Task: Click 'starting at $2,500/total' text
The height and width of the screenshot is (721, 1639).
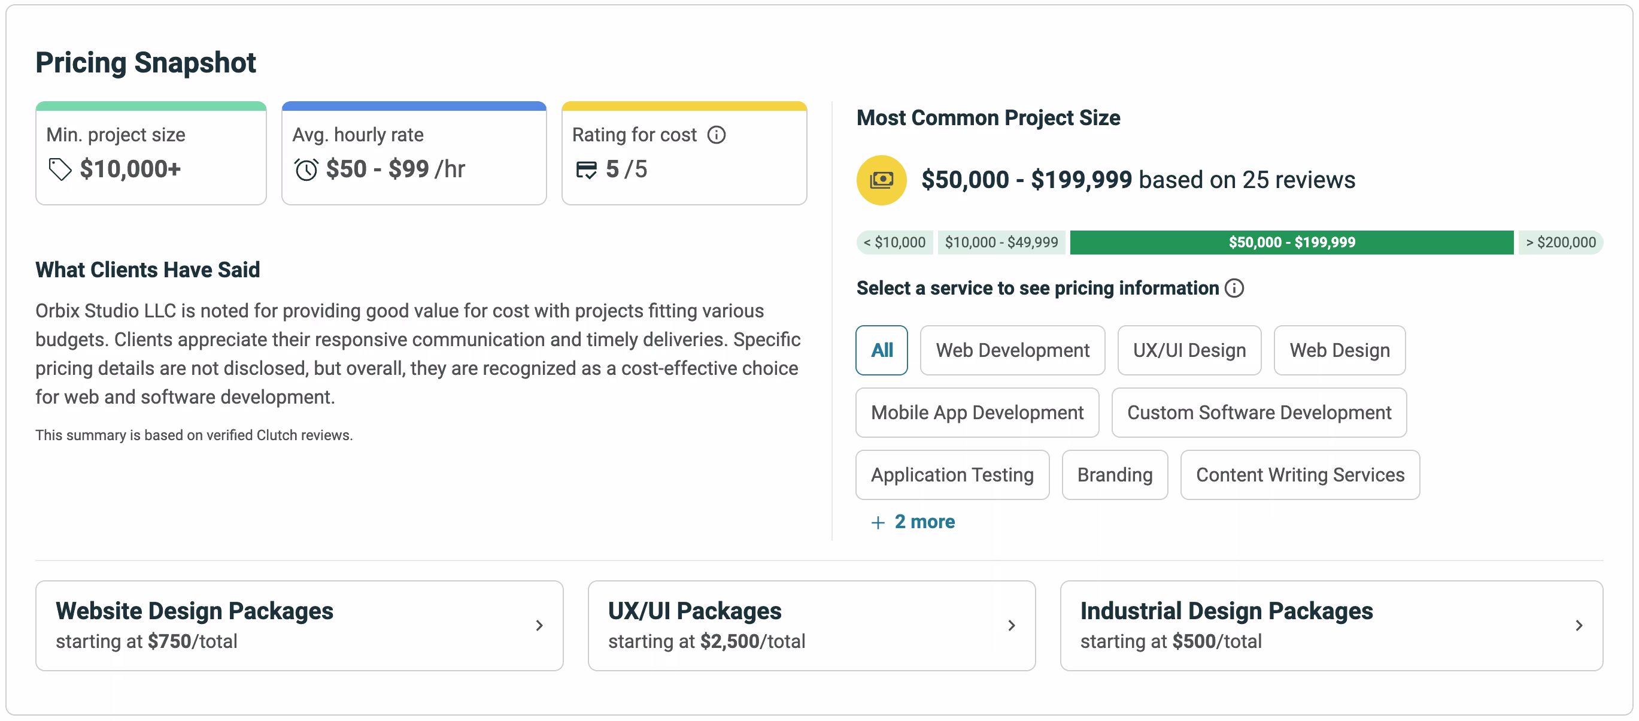Action: (707, 641)
